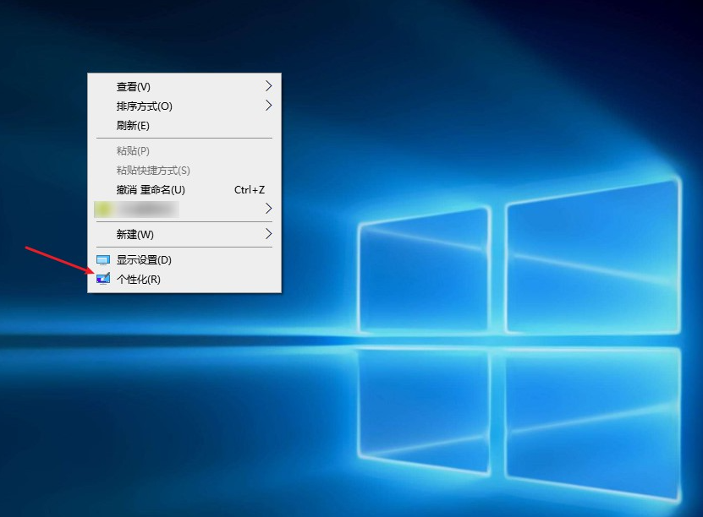Expand the arrow next to 查看(V)
This screenshot has height=517, width=703.
pyautogui.click(x=268, y=86)
